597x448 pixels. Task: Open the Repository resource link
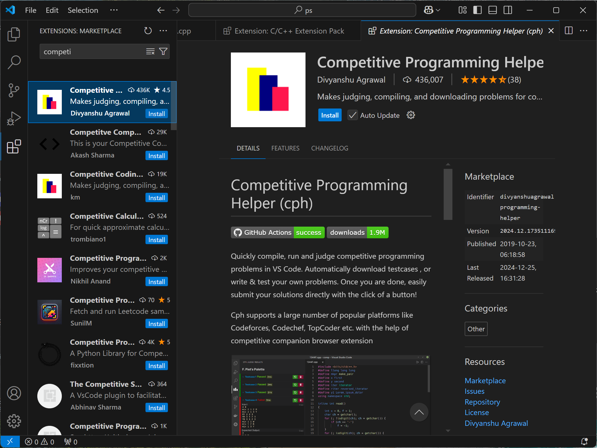click(482, 402)
